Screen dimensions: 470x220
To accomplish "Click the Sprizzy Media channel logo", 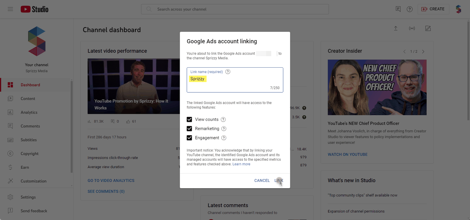I will pos(37,41).
